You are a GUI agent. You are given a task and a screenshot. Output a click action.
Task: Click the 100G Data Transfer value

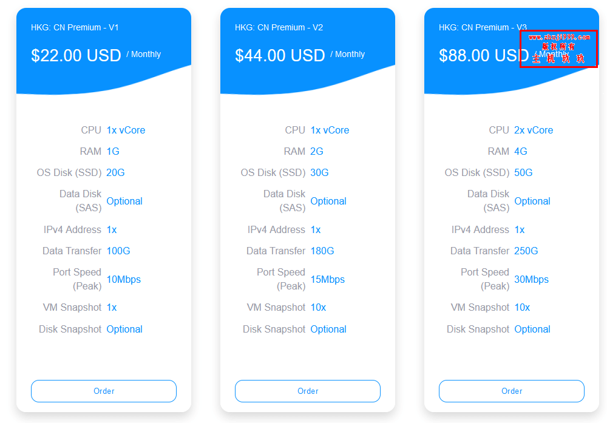coord(118,251)
